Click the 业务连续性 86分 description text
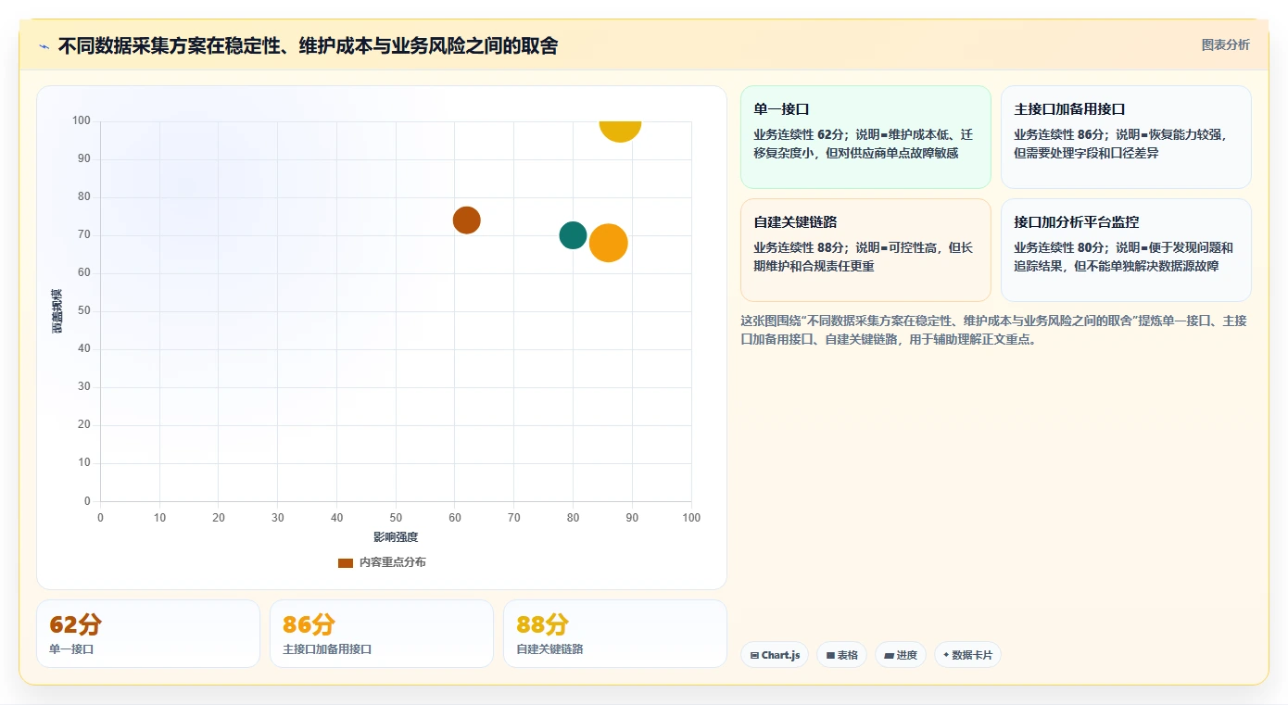This screenshot has width=1288, height=705. pyautogui.click(x=1120, y=144)
